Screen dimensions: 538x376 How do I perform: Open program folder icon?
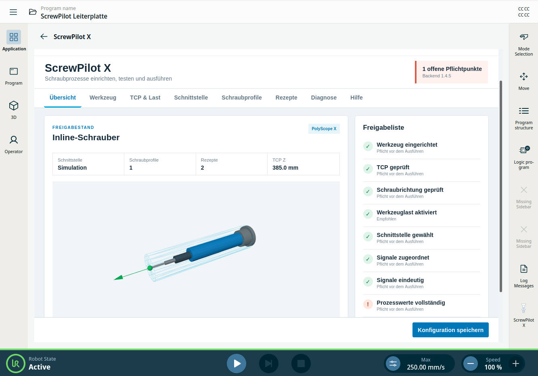[33, 12]
